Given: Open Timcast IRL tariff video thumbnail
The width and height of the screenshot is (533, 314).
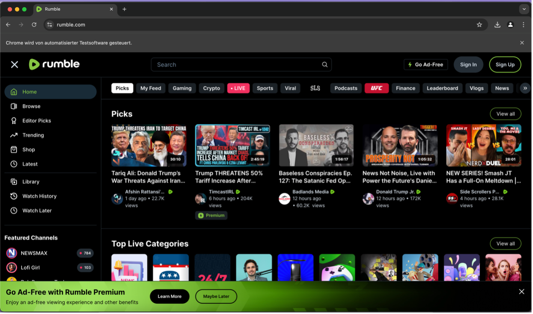Looking at the screenshot, I should tap(232, 145).
